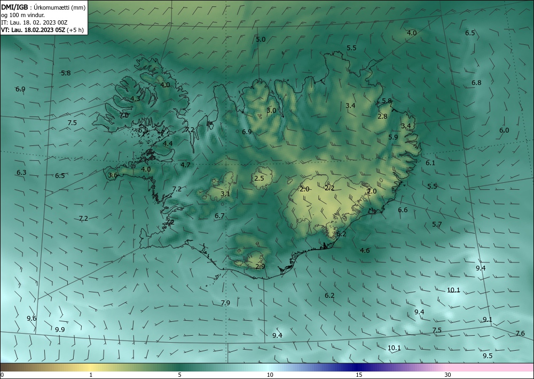Click the map value '6.0'
534x379 pixels.
pyautogui.click(x=504, y=130)
